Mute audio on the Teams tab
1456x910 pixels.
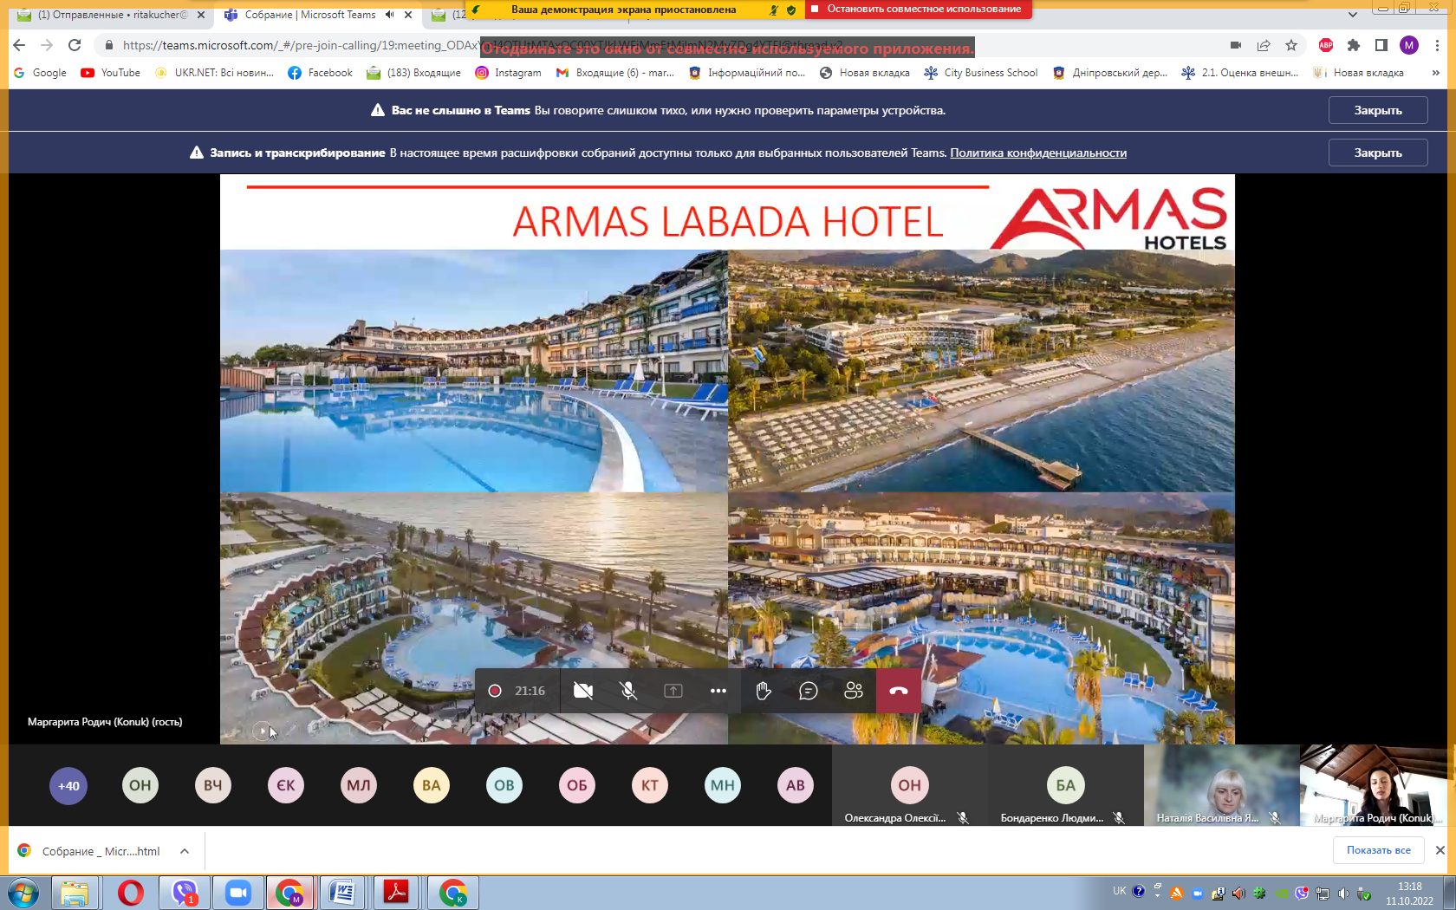coord(390,15)
